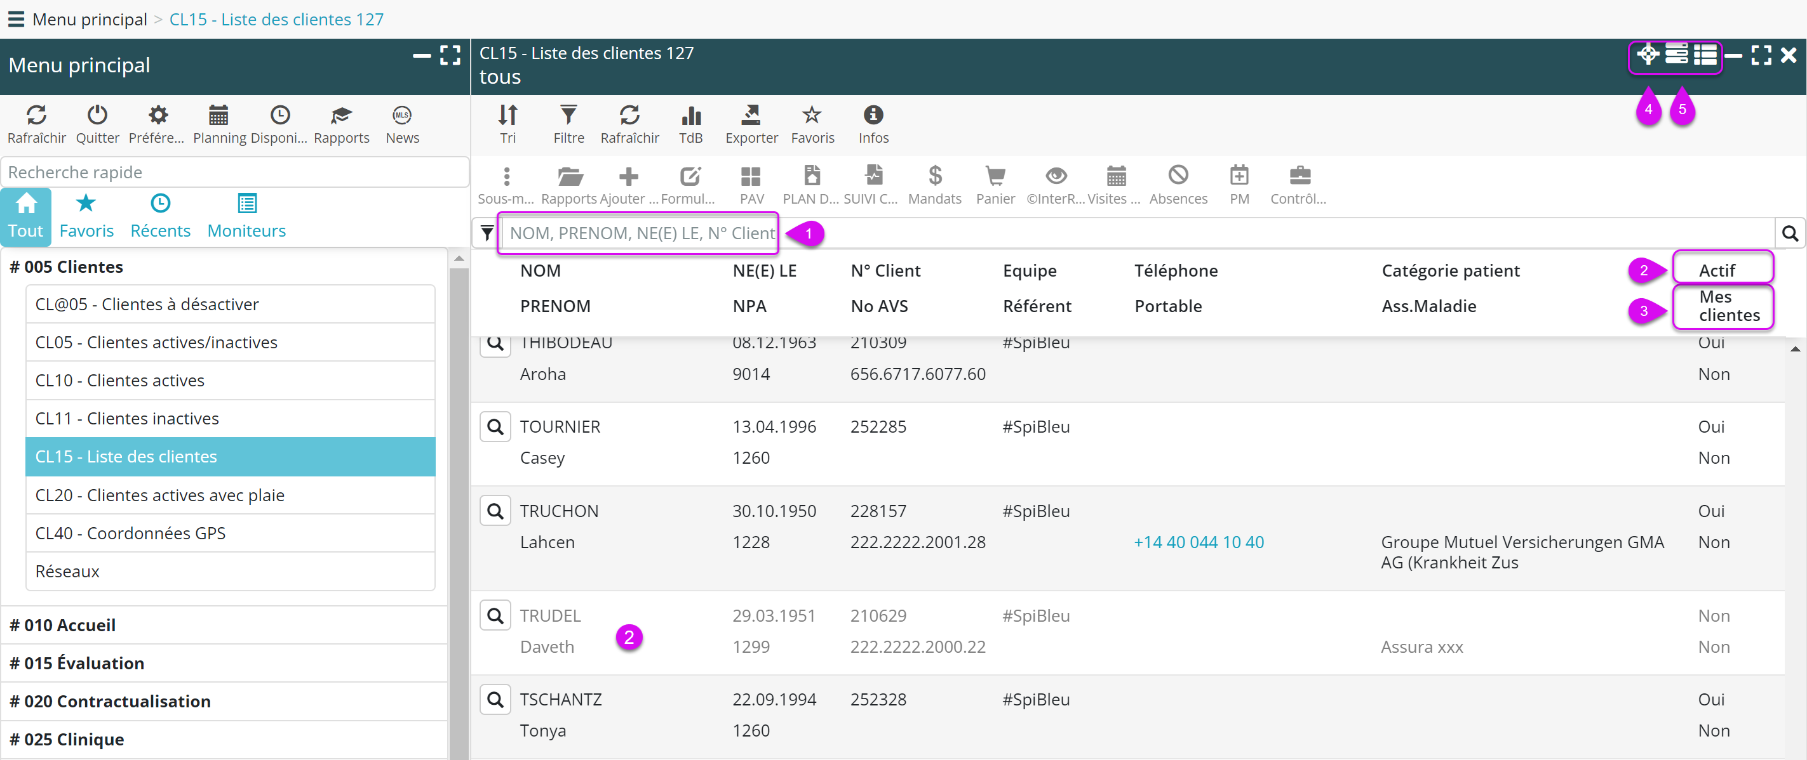Switch to the Favoris tab

tap(86, 216)
